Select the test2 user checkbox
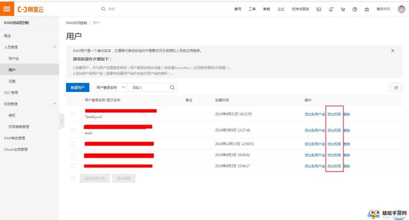 click(x=73, y=130)
